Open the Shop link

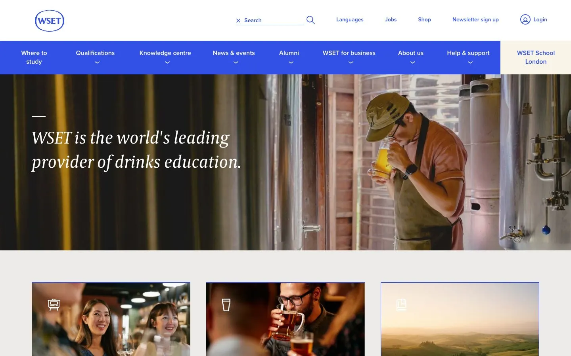coord(424,19)
